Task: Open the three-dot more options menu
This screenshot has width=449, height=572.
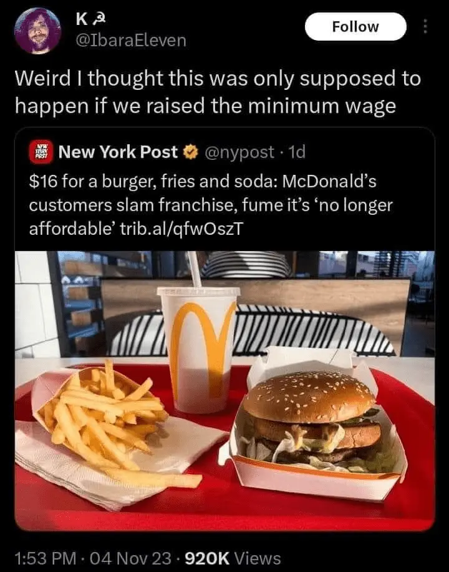Action: pos(425,26)
